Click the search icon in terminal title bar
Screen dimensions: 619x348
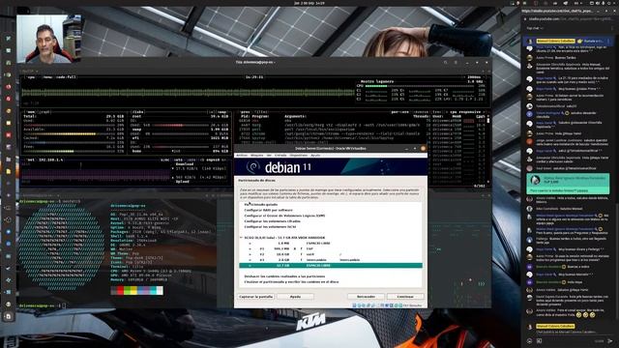point(445,62)
